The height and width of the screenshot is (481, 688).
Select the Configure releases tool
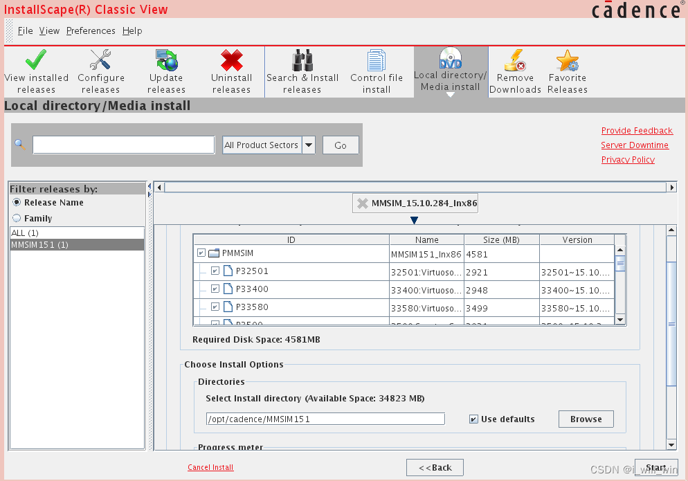coord(100,69)
